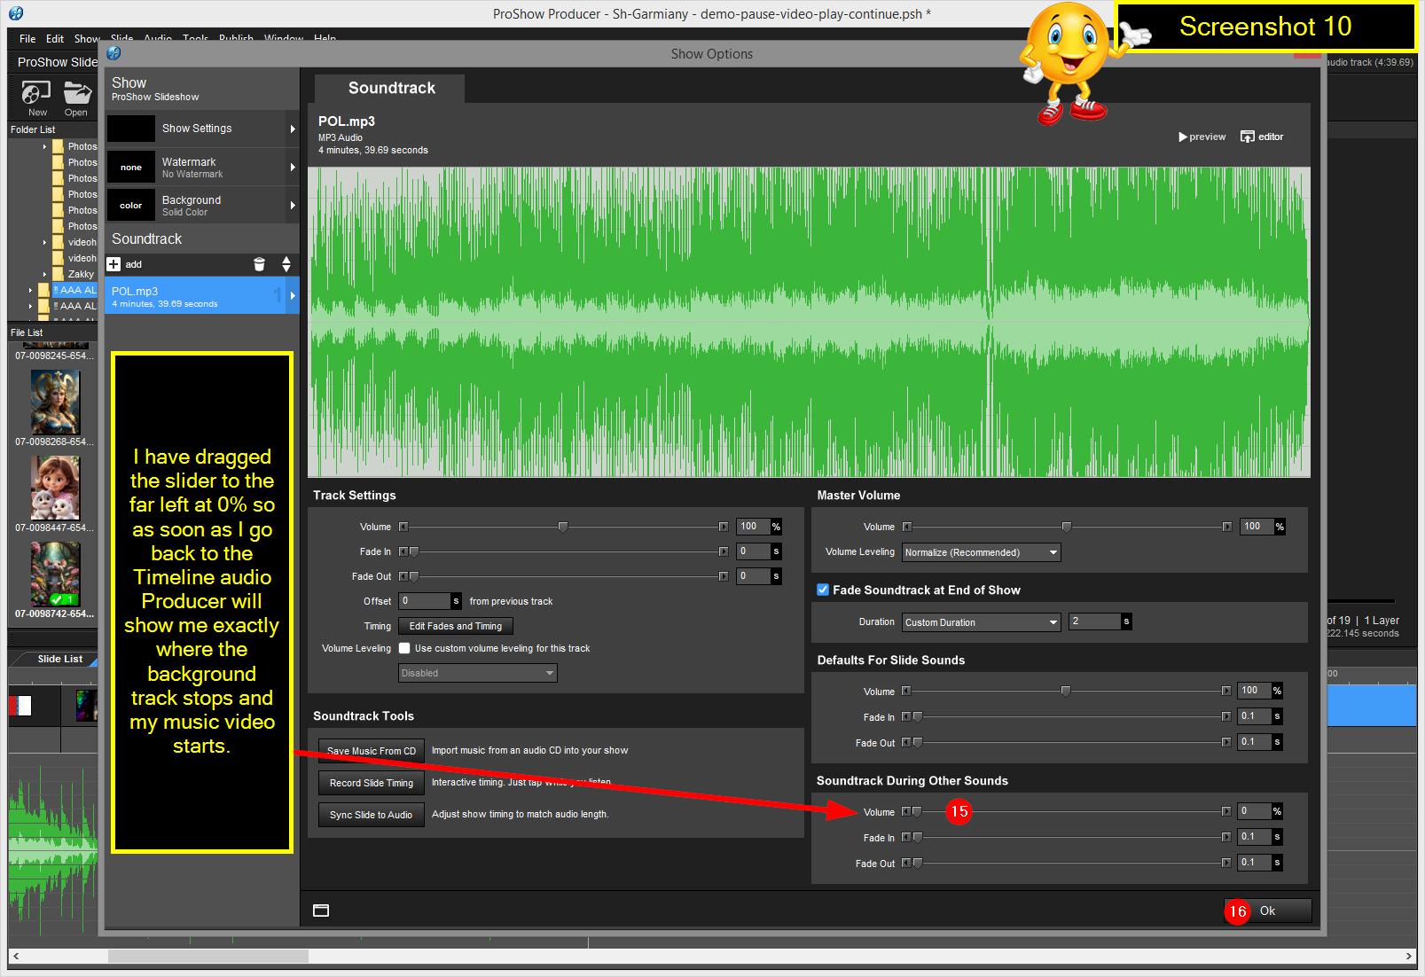Click the Ok button

1267,911
